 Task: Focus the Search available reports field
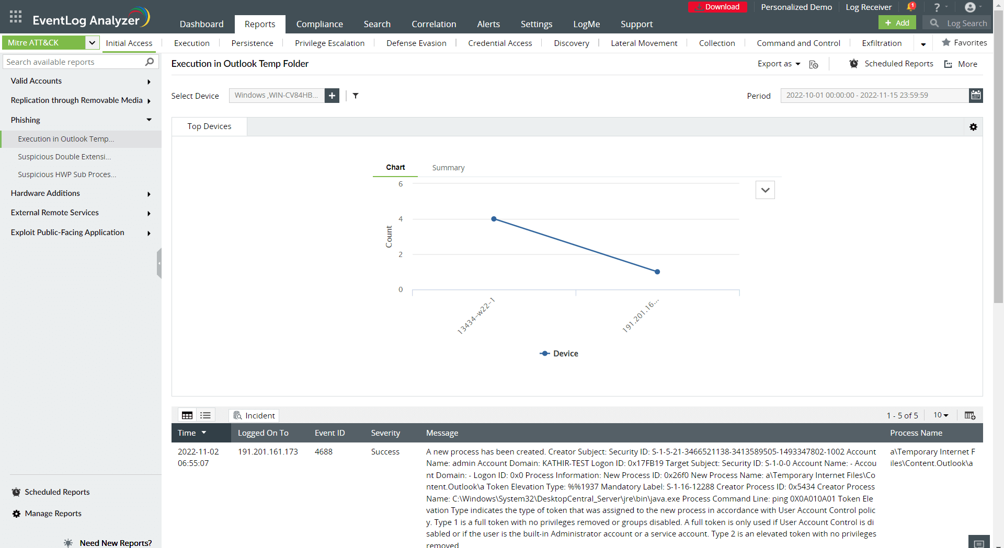pyautogui.click(x=81, y=62)
